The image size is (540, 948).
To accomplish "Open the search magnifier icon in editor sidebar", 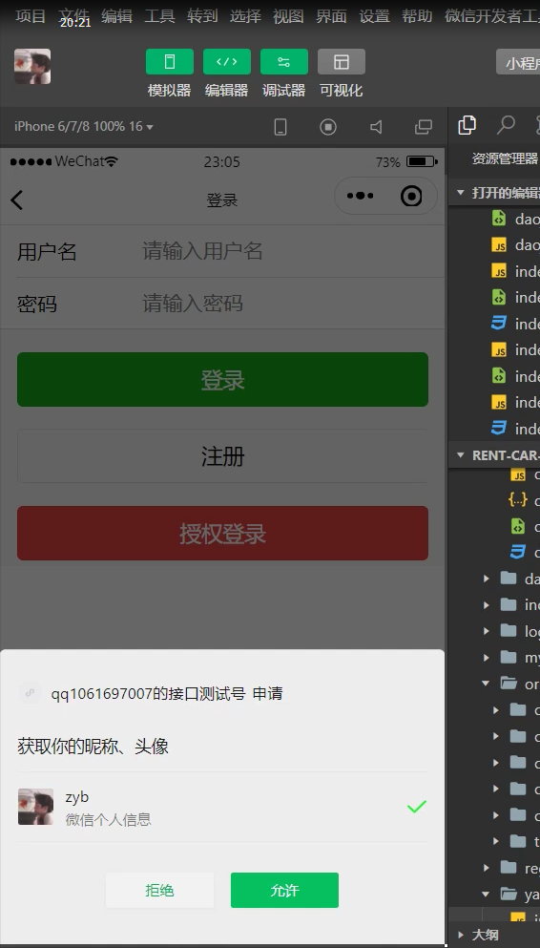I will (x=506, y=124).
